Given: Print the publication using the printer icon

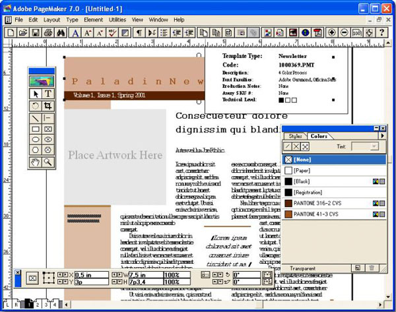Looking at the screenshot, I should tap(48, 32).
